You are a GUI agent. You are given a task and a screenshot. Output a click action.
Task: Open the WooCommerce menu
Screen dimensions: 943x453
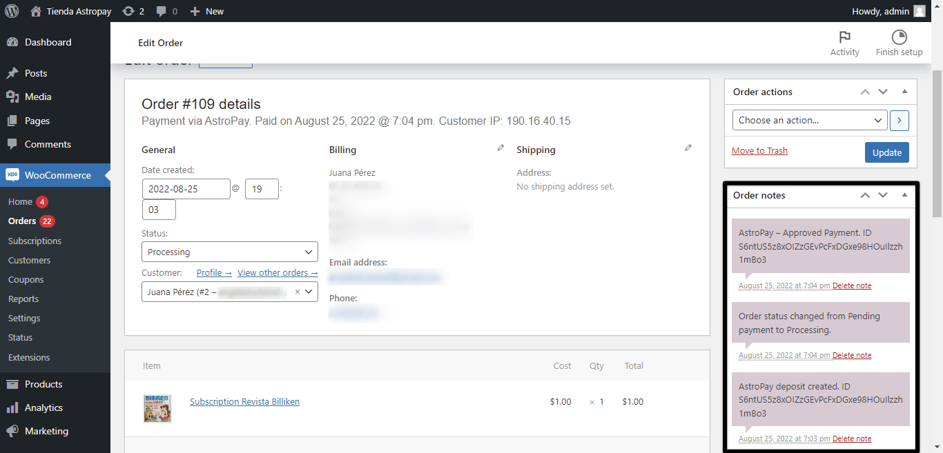pyautogui.click(x=55, y=175)
